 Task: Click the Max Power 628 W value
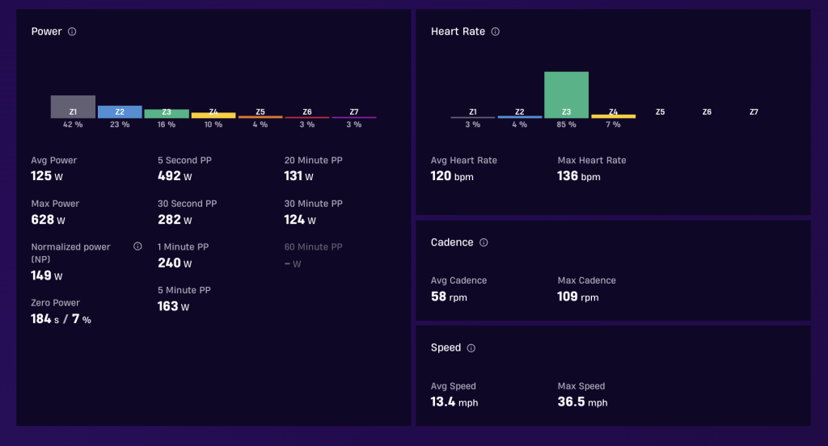tap(48, 220)
